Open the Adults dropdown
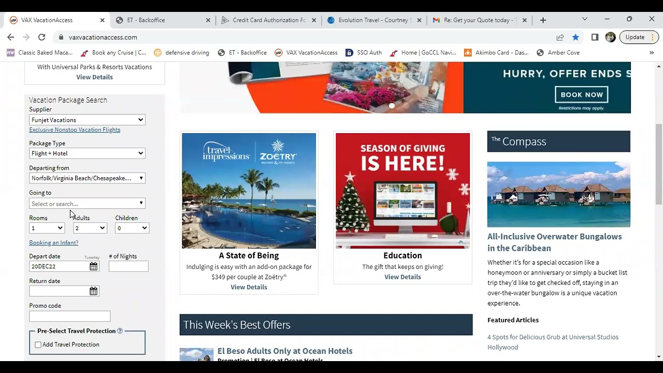663x373 pixels. pos(90,228)
